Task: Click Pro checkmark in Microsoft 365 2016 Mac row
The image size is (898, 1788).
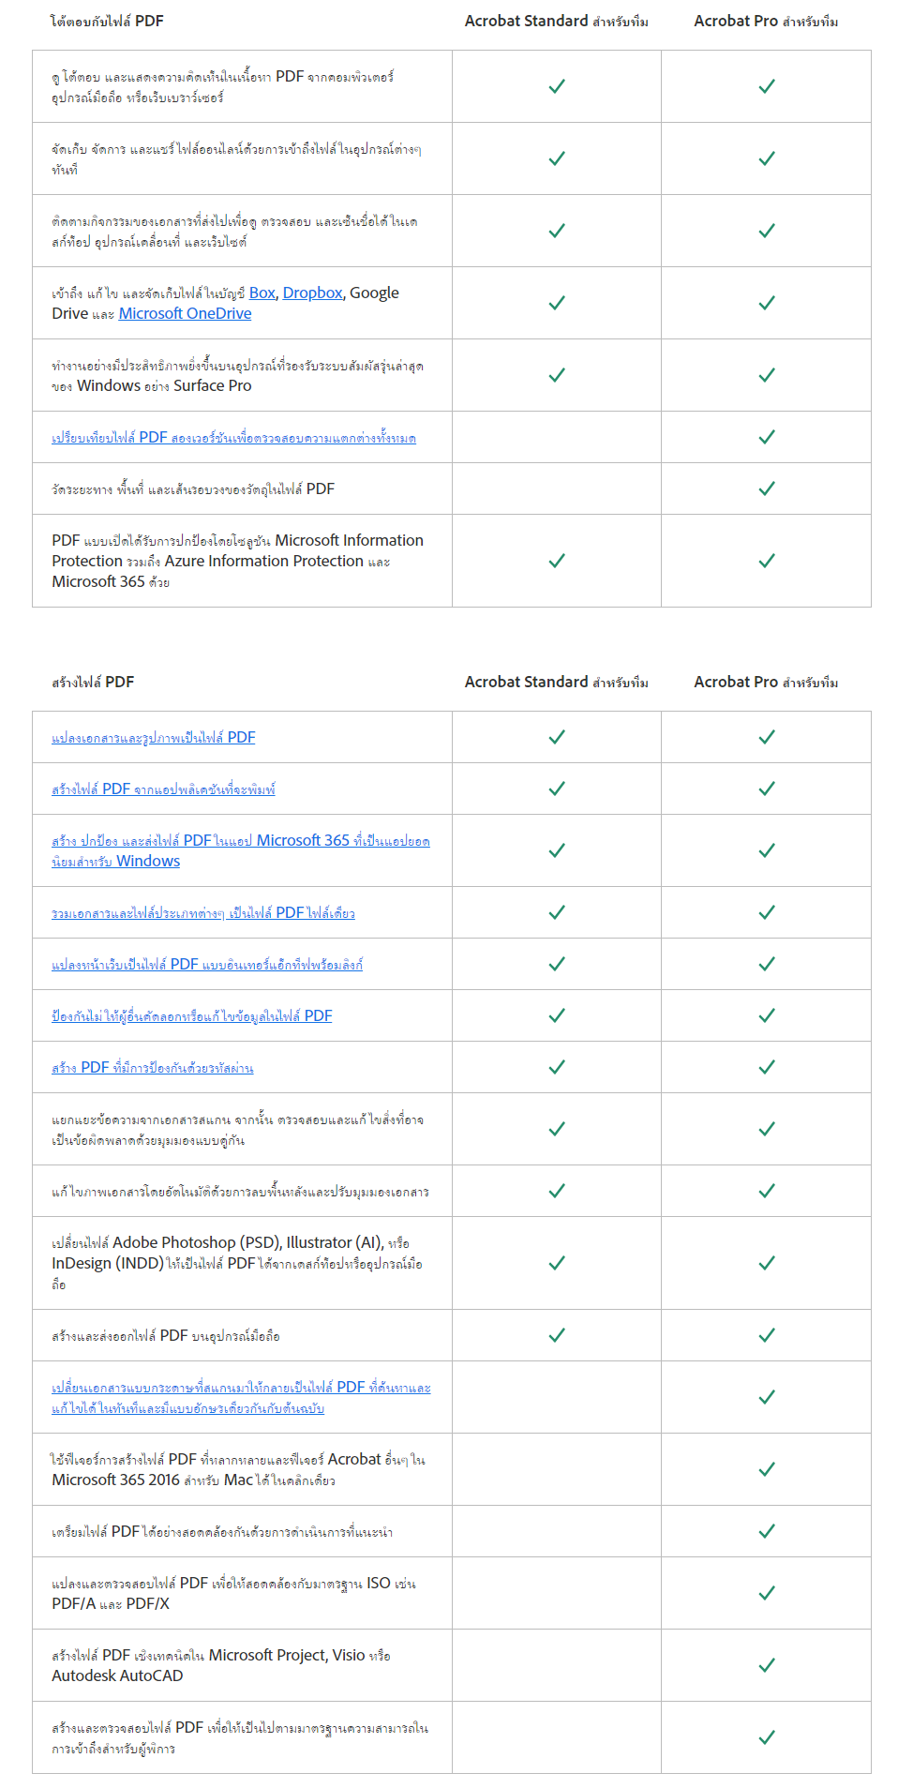Action: (x=766, y=1469)
